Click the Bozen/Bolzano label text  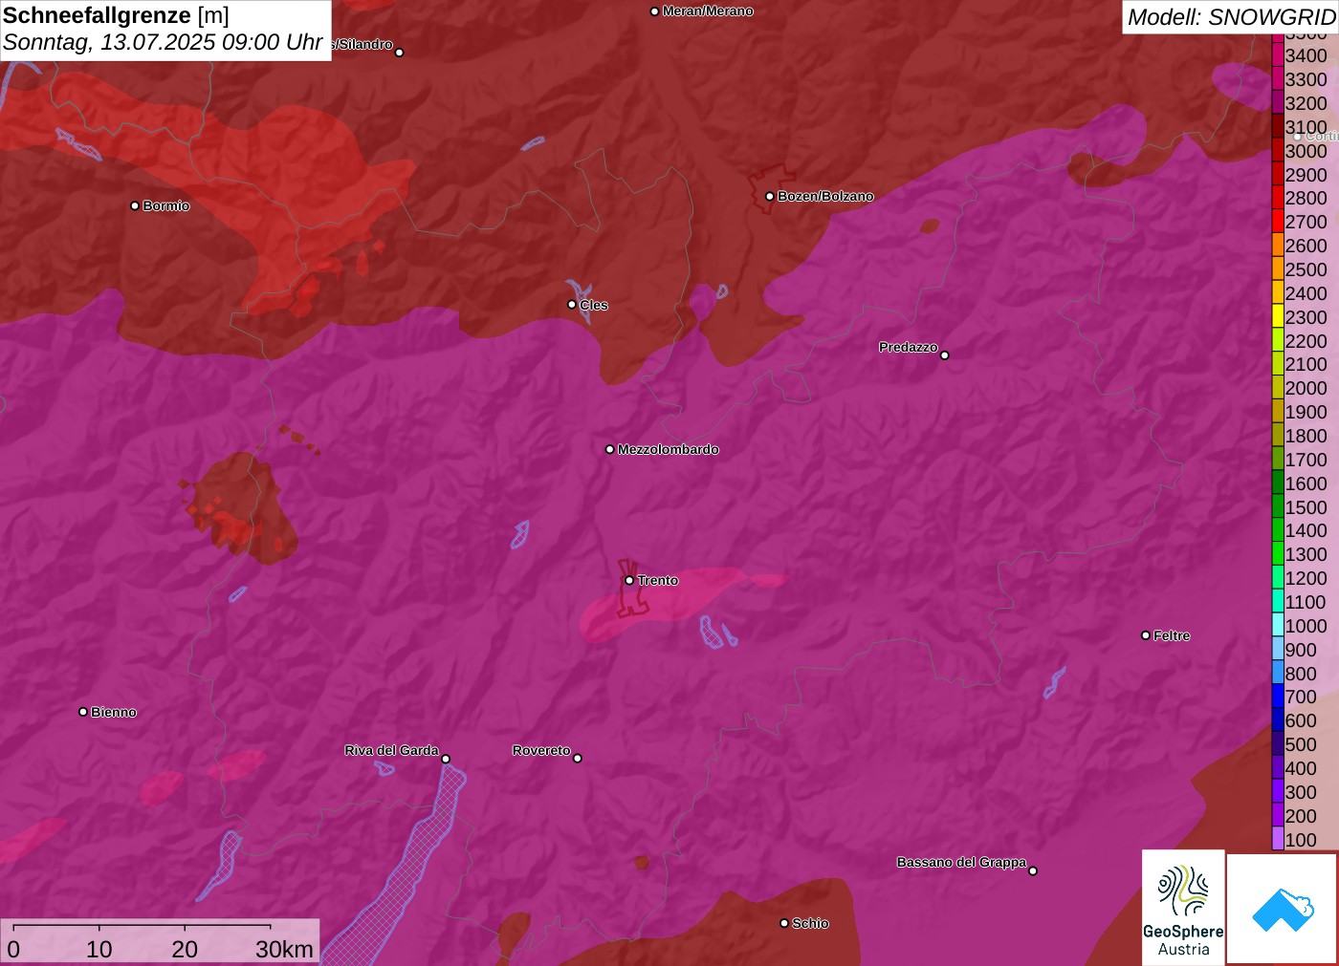pos(825,196)
